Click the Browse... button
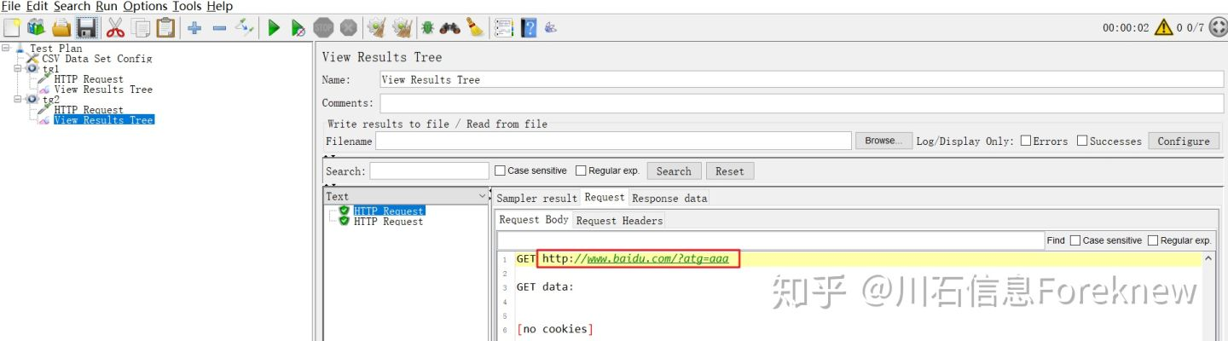1228x341 pixels. coord(883,141)
